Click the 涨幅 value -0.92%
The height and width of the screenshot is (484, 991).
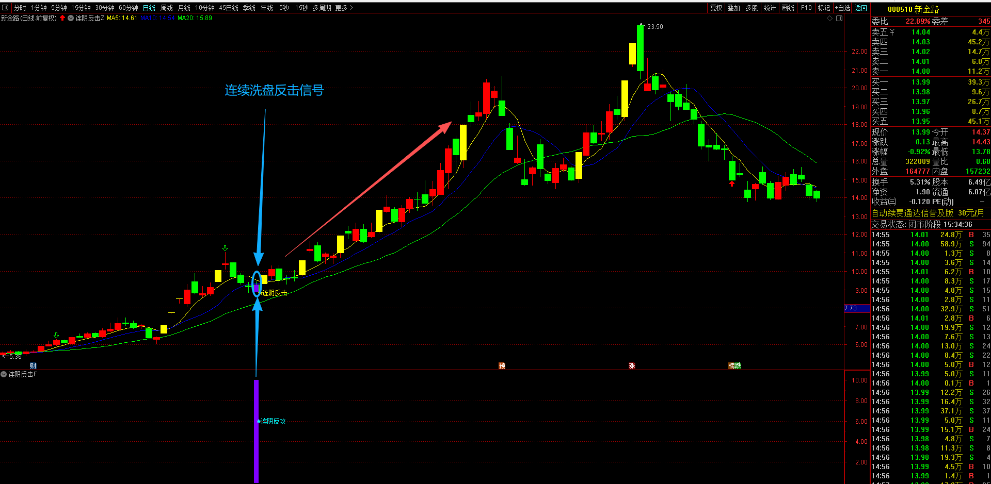pos(919,152)
